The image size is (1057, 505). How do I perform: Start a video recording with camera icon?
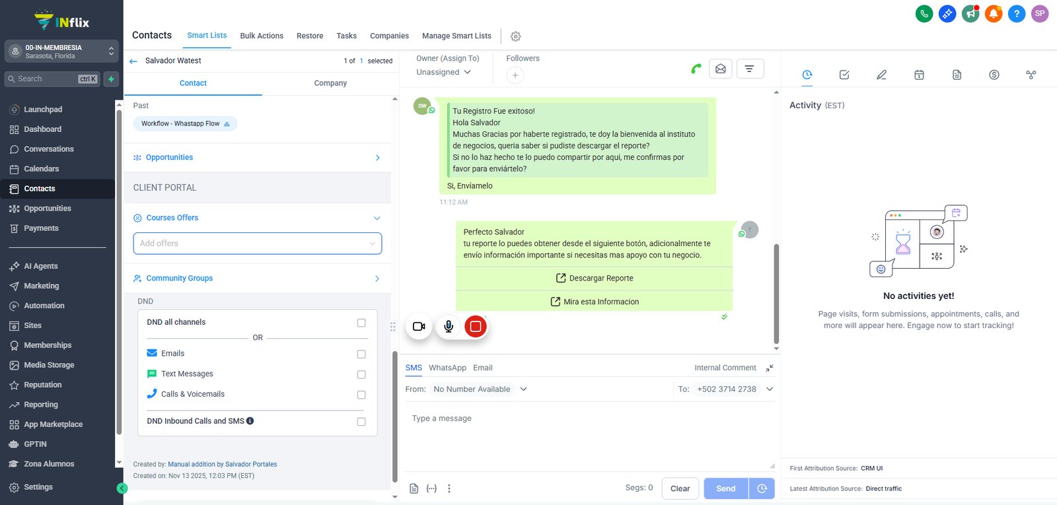point(419,326)
